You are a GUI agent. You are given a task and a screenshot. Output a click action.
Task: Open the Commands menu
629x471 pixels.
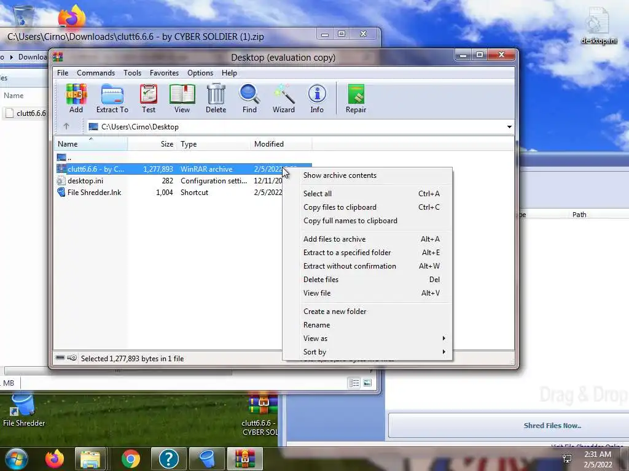pyautogui.click(x=96, y=73)
